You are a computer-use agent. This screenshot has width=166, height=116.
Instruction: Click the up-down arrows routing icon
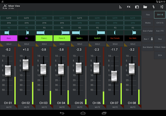(153, 7)
